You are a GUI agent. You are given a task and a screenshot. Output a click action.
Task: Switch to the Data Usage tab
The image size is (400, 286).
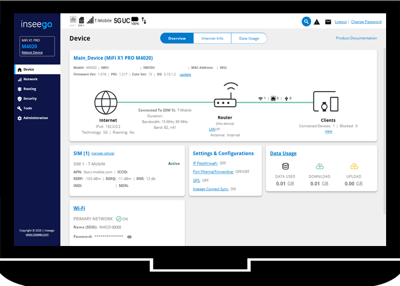[x=249, y=38]
